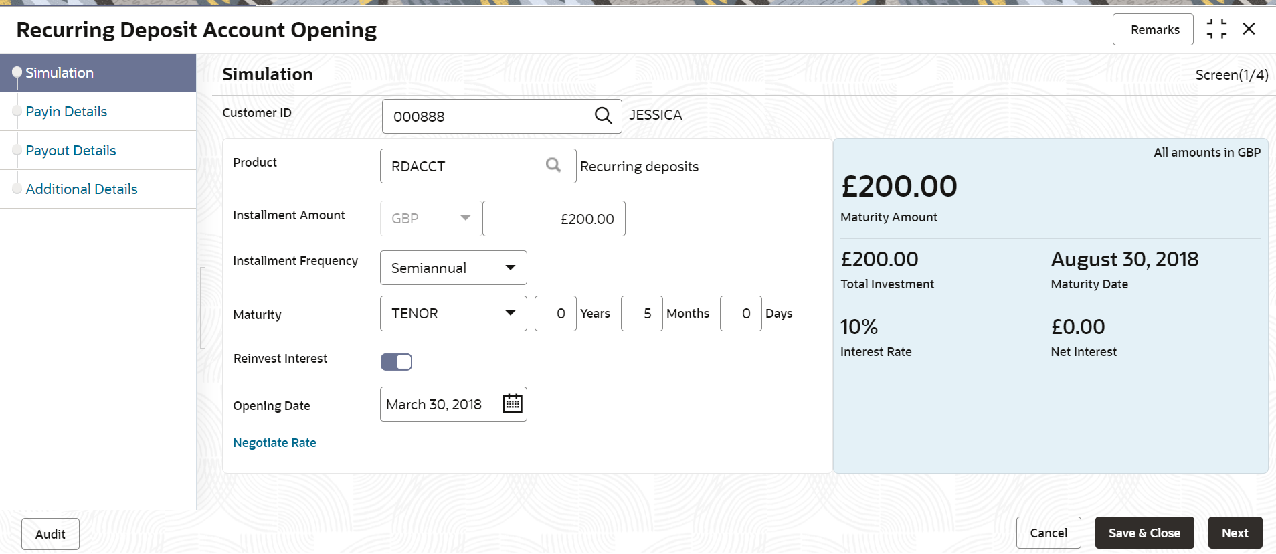Click the Months tenor input field
The image size is (1276, 554).
642,314
